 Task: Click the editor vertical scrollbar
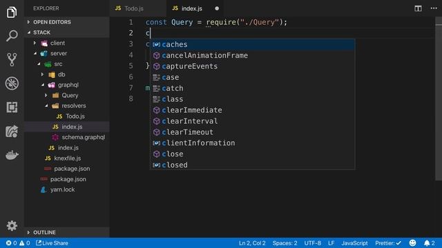(x=439, y=99)
